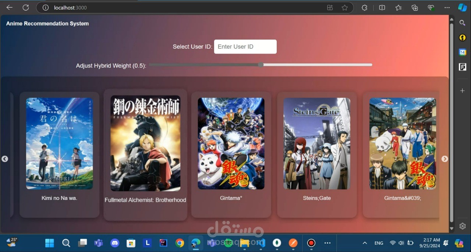View site information icon beside localhost
Image resolution: width=471 pixels, height=252 pixels.
coord(45,7)
